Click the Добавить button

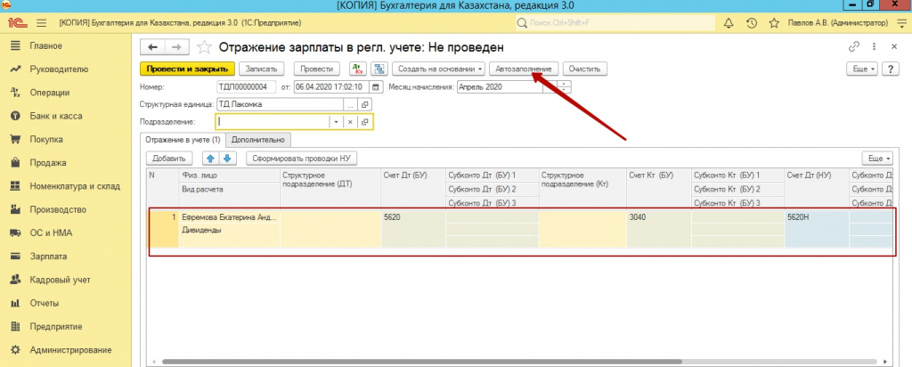coord(168,159)
